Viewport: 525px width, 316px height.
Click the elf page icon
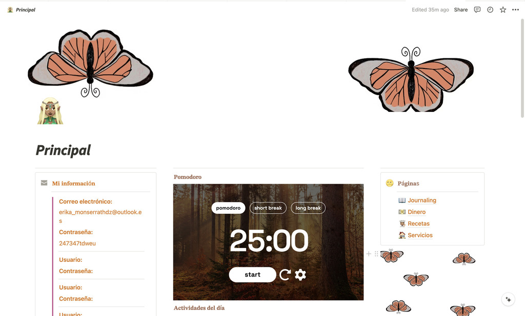[50, 111]
